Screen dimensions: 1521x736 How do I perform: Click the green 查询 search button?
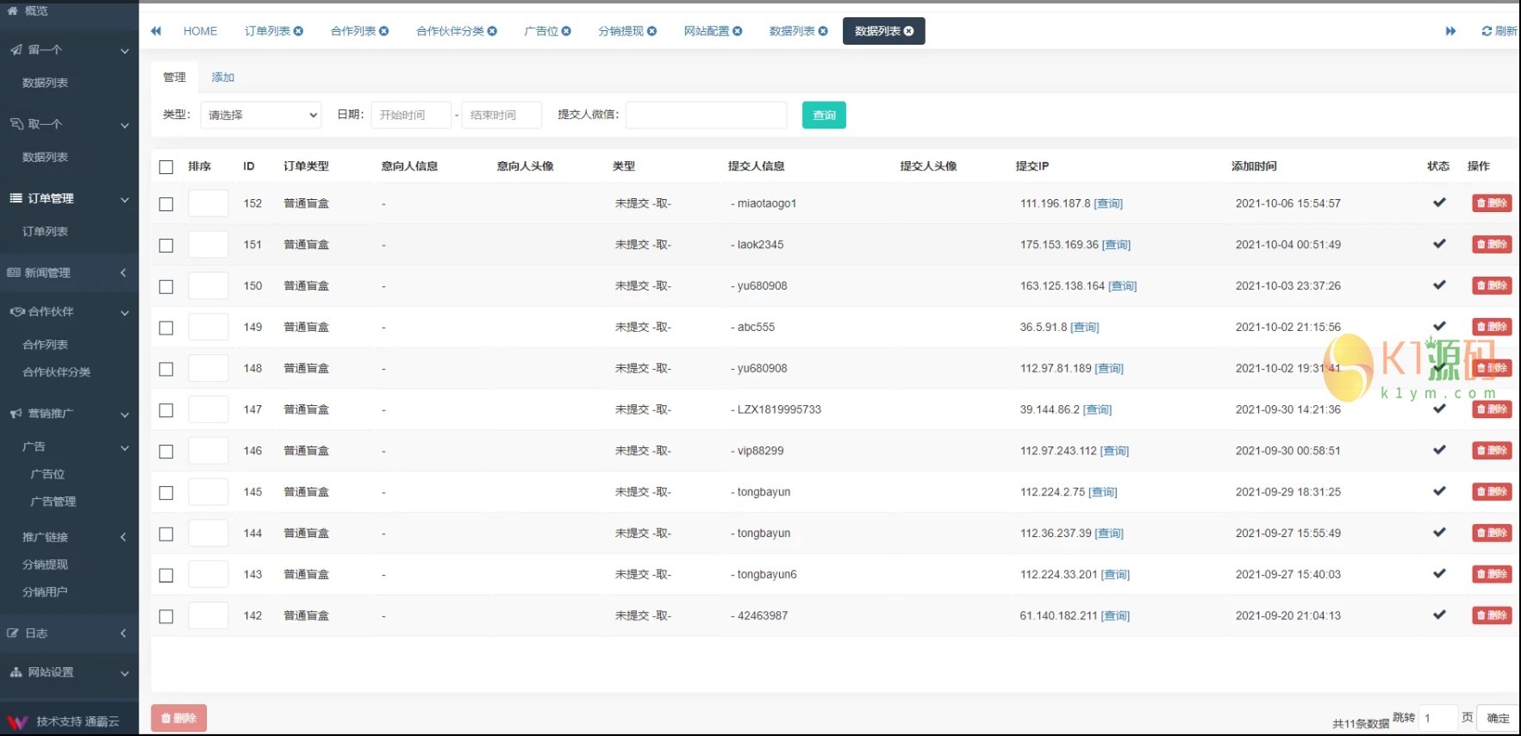tap(824, 115)
